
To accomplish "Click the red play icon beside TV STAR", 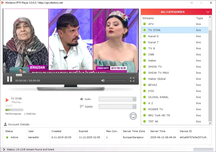I will [x=7, y=100].
